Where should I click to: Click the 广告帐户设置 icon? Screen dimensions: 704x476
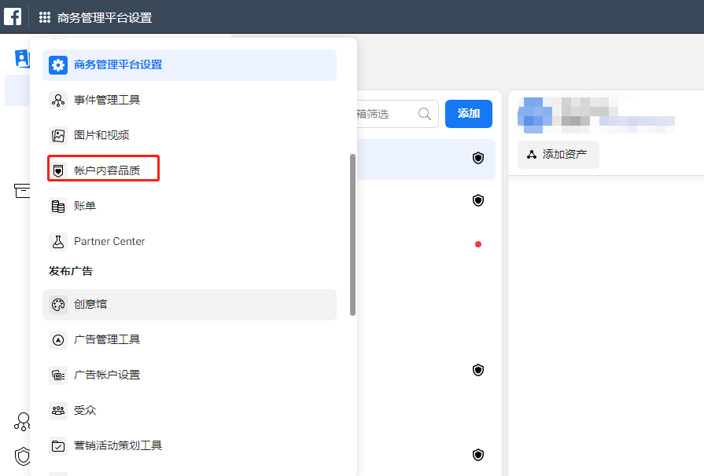[x=58, y=375]
